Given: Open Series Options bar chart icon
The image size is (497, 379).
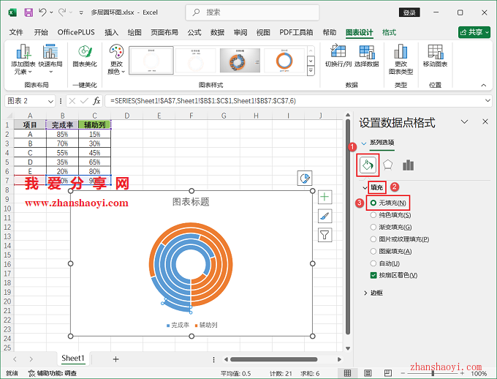Looking at the screenshot, I should pos(408,165).
